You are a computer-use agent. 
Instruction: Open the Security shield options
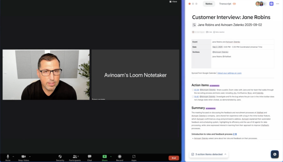coord(60,157)
